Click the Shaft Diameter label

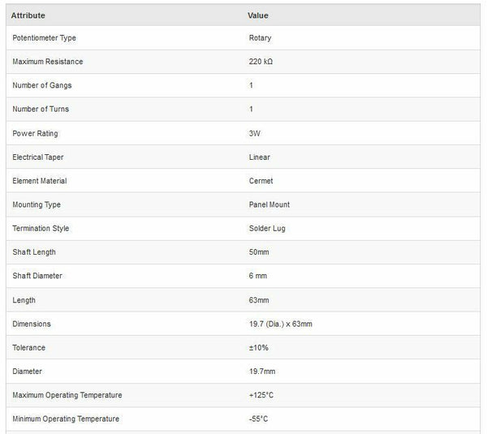click(x=37, y=276)
